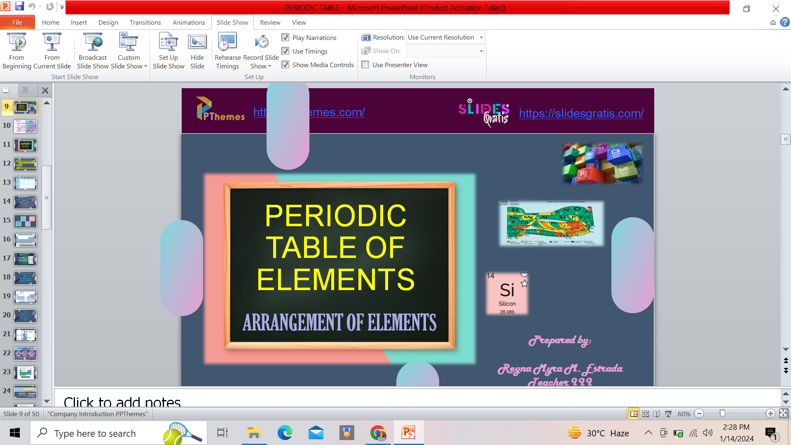Switch to Slide Sorter view in status bar
This screenshot has width=791, height=445.
646,414
